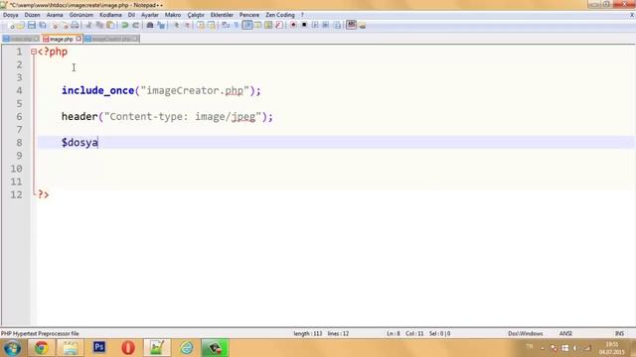The width and height of the screenshot is (636, 357).
Task: Click the Copy toolbar icon
Action: (99, 25)
